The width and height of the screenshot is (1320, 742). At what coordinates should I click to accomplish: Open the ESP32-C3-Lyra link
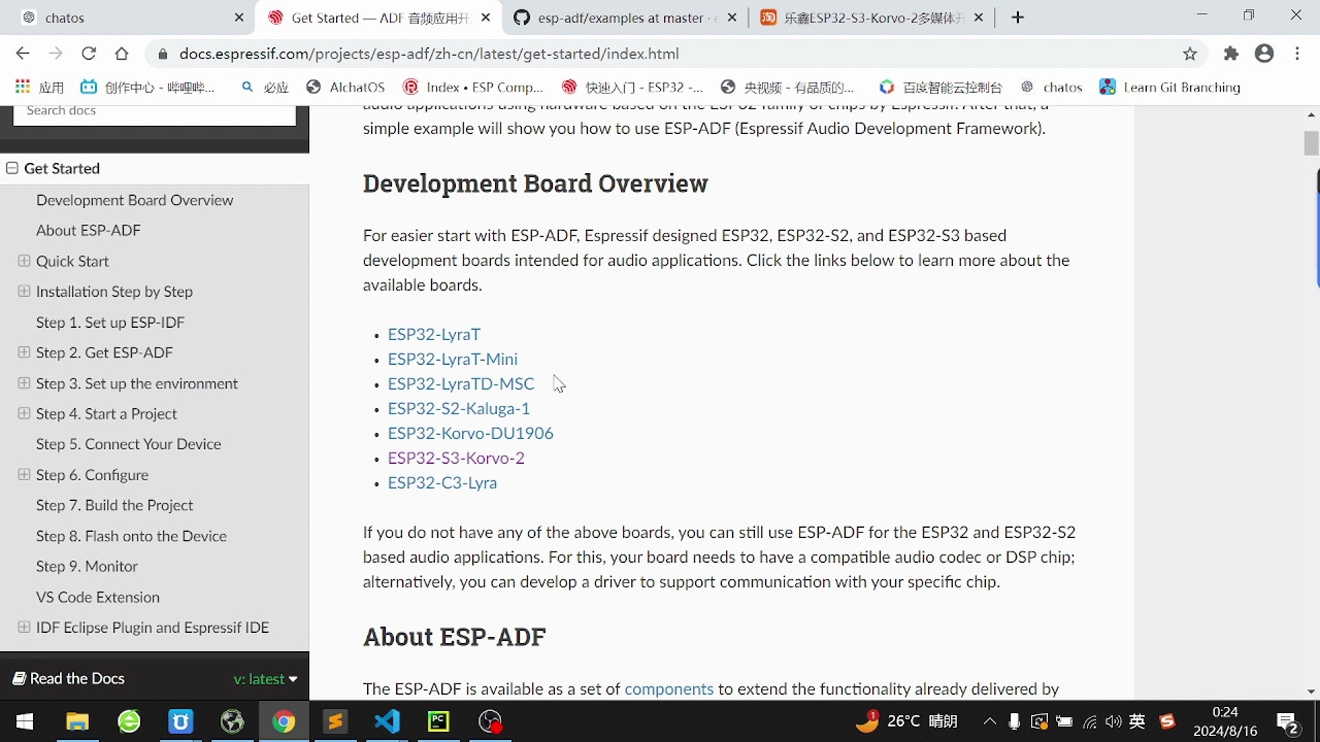442,483
